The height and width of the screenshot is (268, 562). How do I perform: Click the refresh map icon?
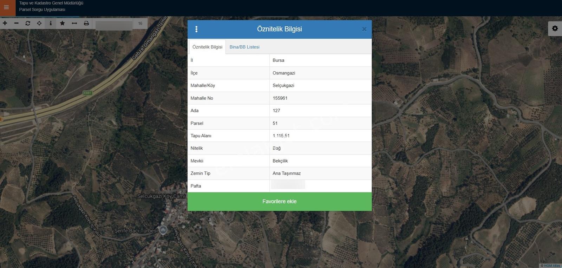click(x=28, y=23)
